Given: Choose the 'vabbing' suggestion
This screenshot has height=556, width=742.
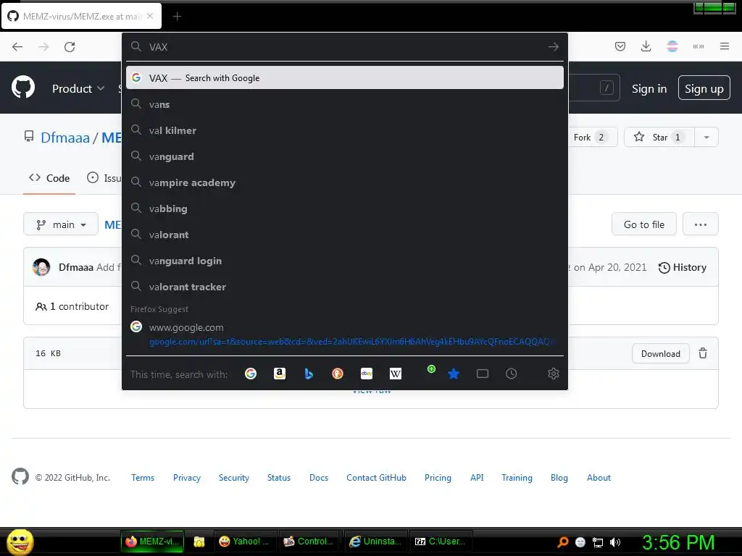Looking at the screenshot, I should point(344,208).
